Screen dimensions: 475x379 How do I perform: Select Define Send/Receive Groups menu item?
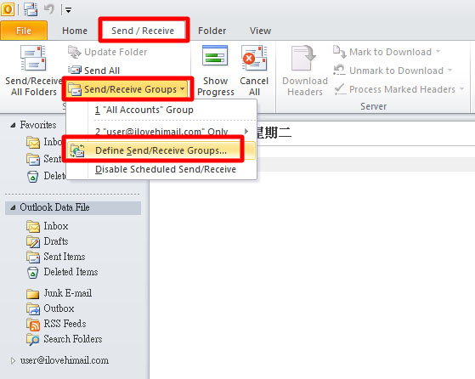[161, 150]
